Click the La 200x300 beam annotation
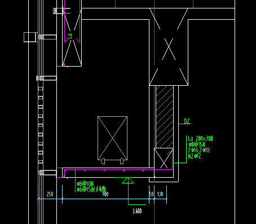 pos(200,139)
